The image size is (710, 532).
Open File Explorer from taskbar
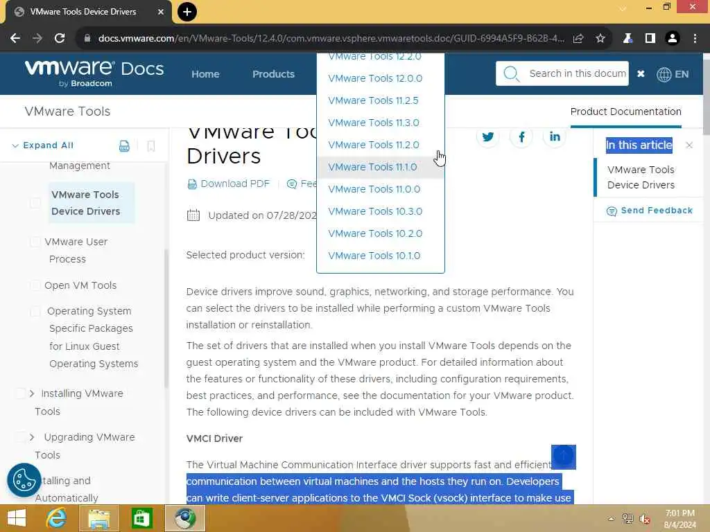pos(99,518)
